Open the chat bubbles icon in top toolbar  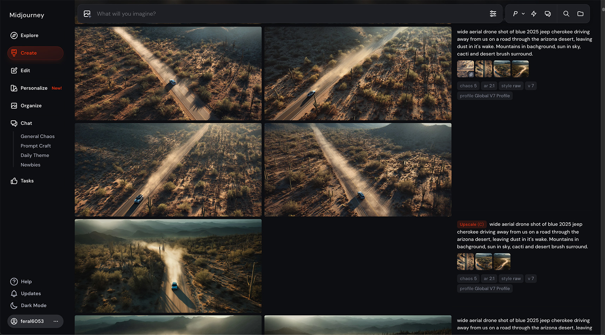tap(547, 14)
